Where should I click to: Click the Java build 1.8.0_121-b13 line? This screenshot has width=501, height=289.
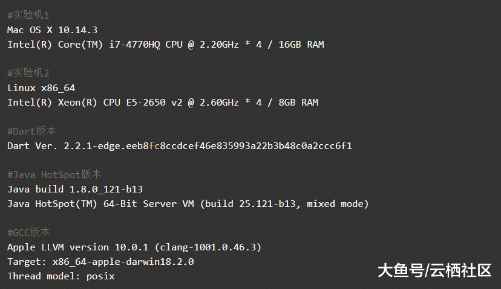coord(75,189)
